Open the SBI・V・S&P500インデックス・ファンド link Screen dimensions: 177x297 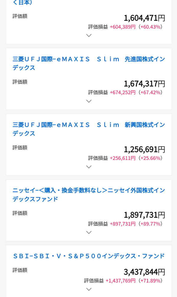(x=88, y=256)
